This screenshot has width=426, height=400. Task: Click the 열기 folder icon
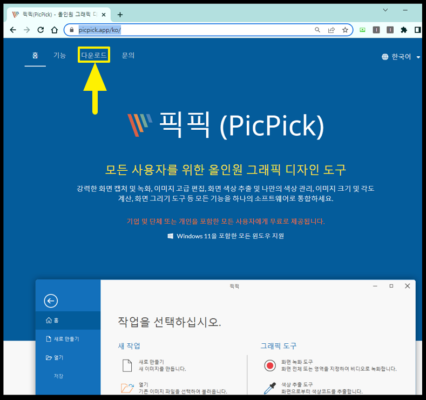pyautogui.click(x=127, y=388)
